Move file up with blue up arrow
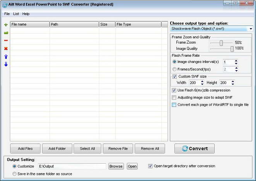The width and height of the screenshot is (256, 181). [6, 56]
